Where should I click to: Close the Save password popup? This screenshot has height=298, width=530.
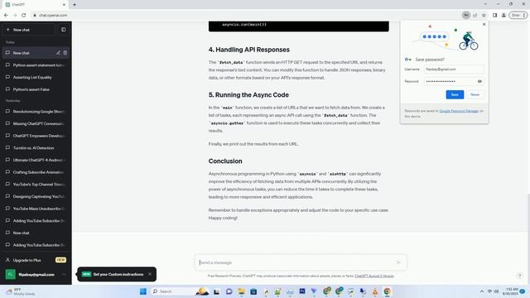point(484,24)
